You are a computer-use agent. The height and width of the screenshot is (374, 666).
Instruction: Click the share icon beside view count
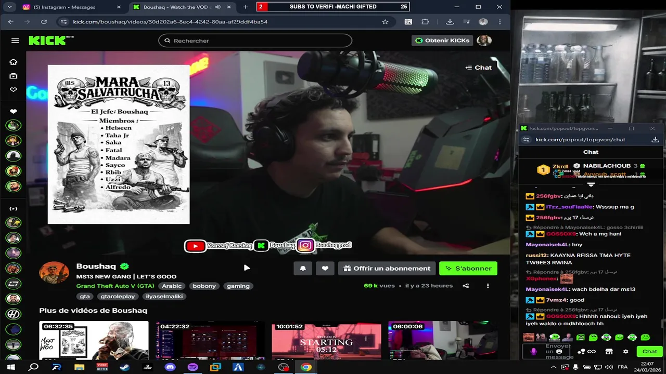(x=466, y=286)
